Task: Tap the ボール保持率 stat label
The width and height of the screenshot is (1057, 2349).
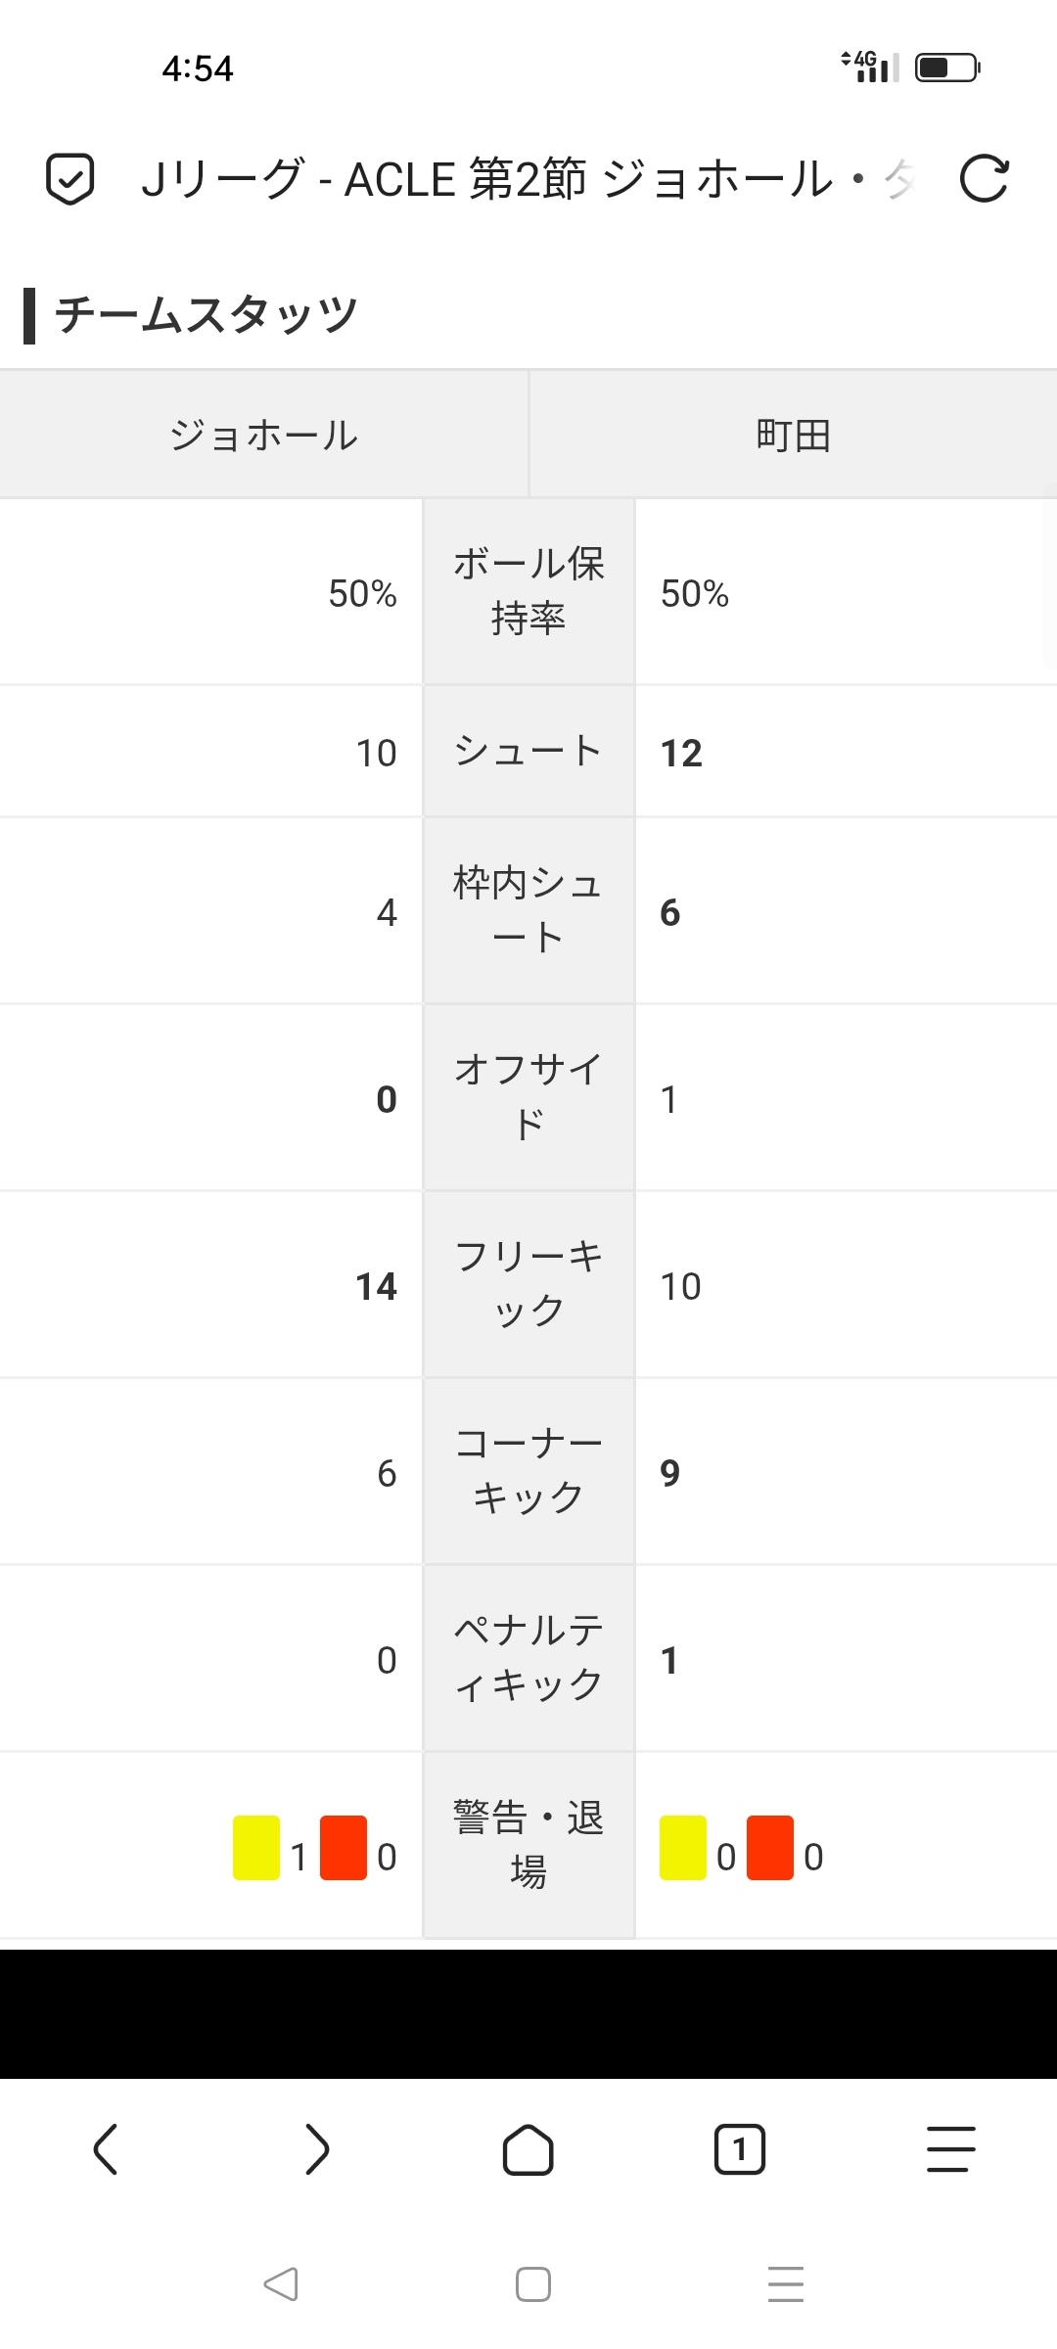Action: (x=528, y=591)
